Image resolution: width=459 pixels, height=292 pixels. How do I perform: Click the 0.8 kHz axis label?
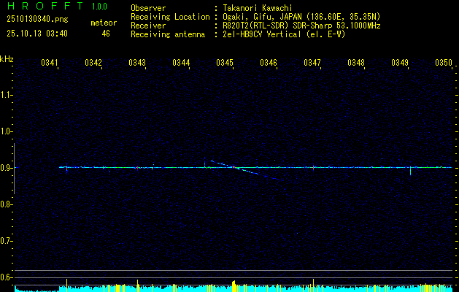pyautogui.click(x=5, y=204)
